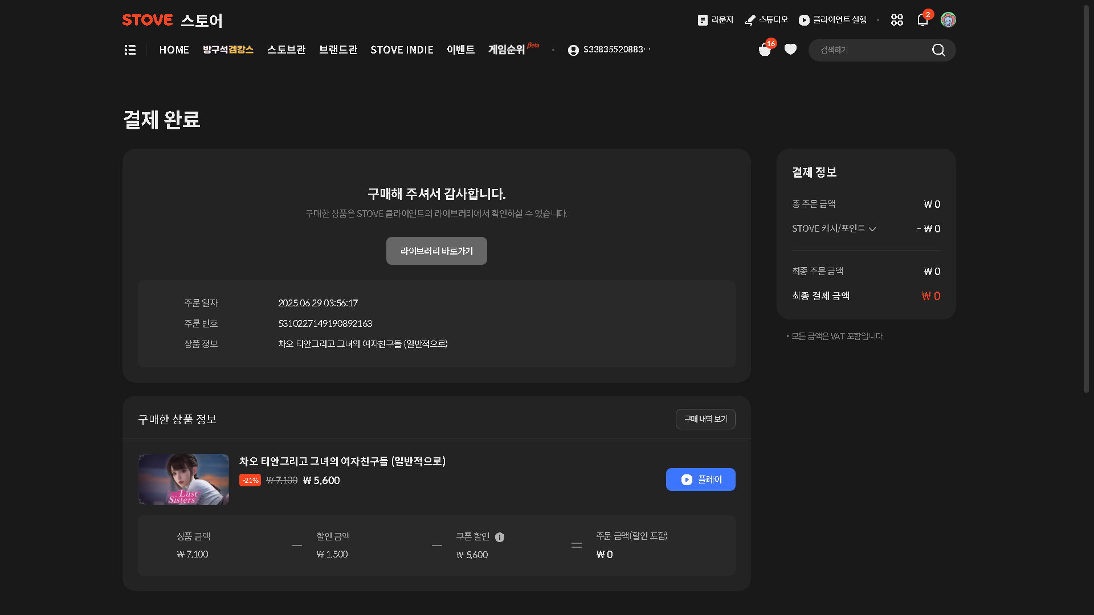Screen dimensions: 1094x615
Task: Click the product info text in order details
Action: click(x=363, y=344)
